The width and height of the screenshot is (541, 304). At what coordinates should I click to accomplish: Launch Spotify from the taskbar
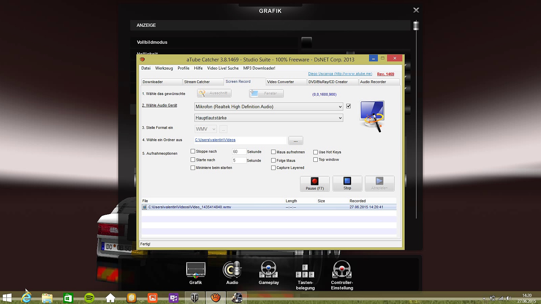[x=89, y=298]
